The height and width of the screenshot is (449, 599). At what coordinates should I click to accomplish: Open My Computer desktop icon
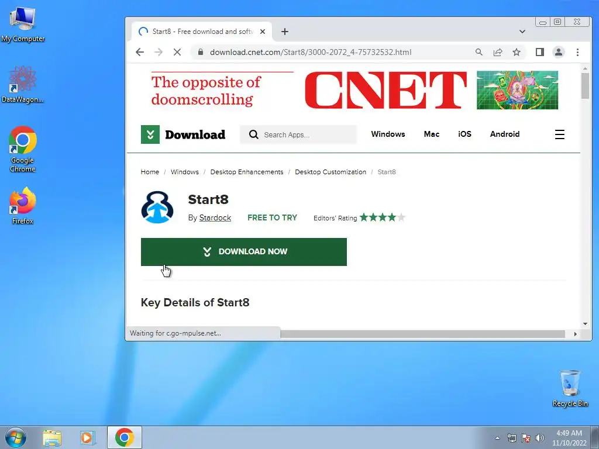pyautogui.click(x=22, y=25)
